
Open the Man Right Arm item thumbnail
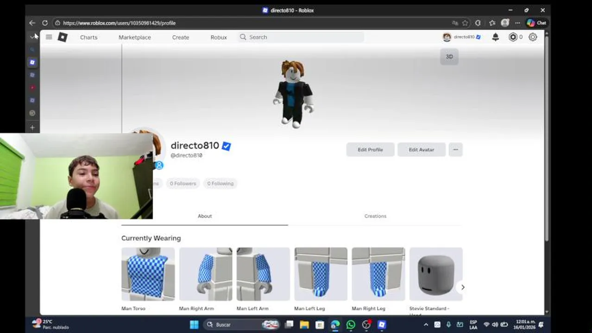[206, 274]
